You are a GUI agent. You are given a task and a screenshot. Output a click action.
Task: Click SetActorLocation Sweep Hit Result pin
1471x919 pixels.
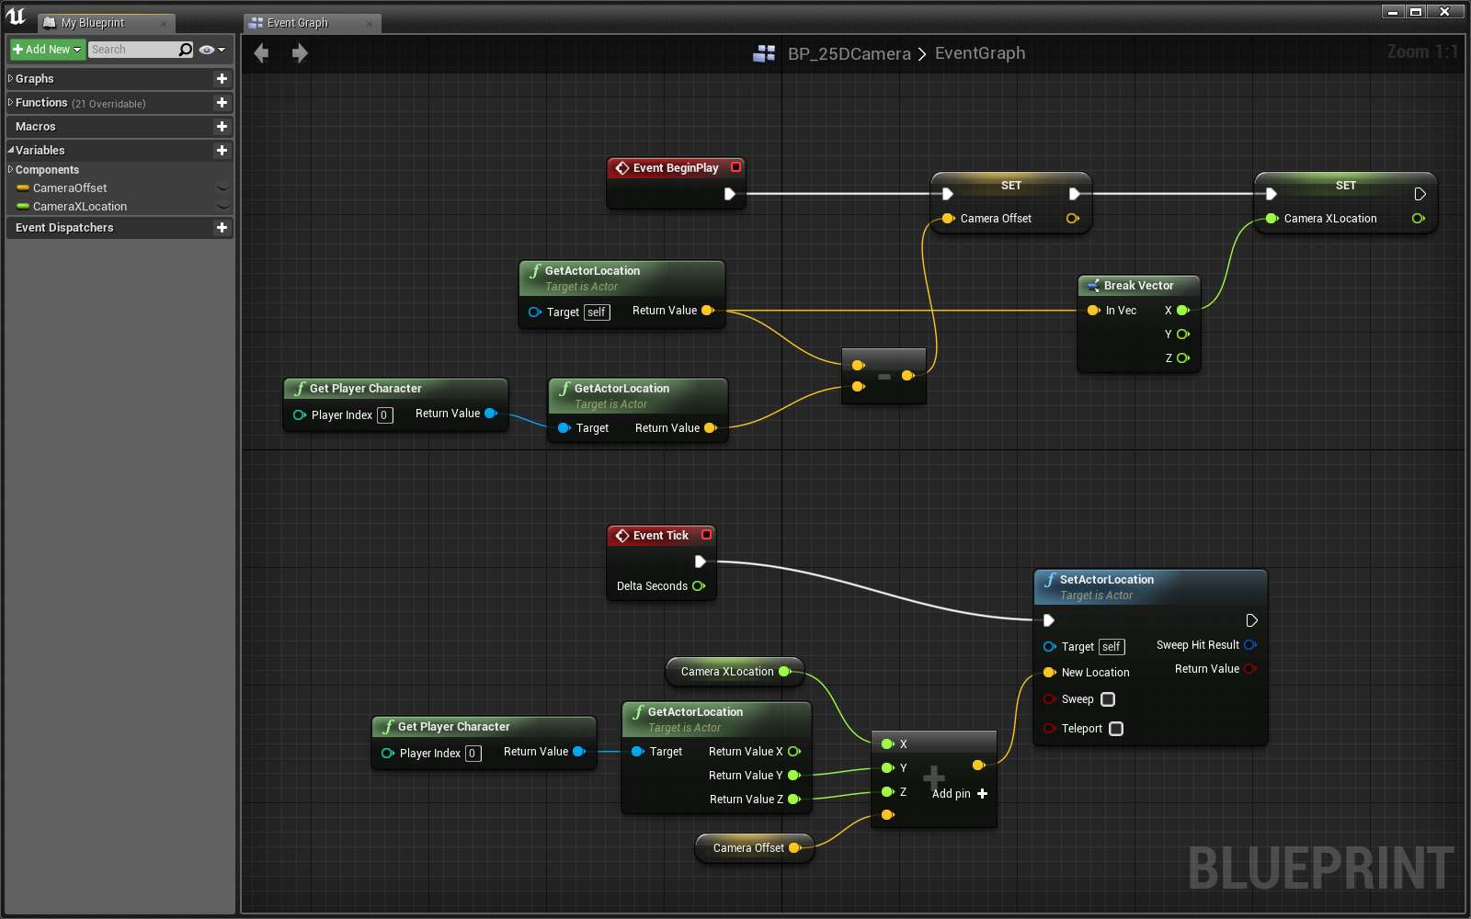tap(1250, 645)
